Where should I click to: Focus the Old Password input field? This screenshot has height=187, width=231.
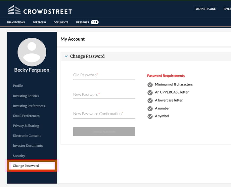[104, 76]
